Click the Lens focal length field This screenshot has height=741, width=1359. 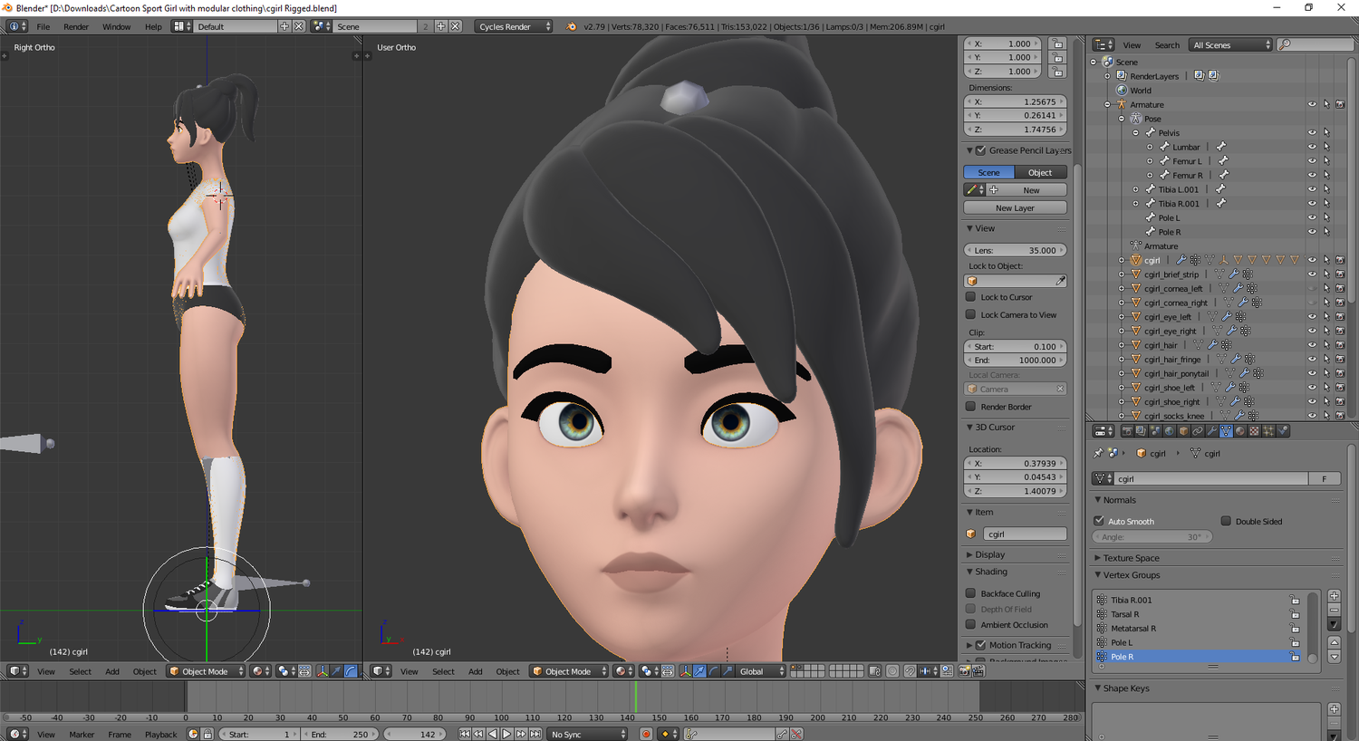click(x=1015, y=250)
